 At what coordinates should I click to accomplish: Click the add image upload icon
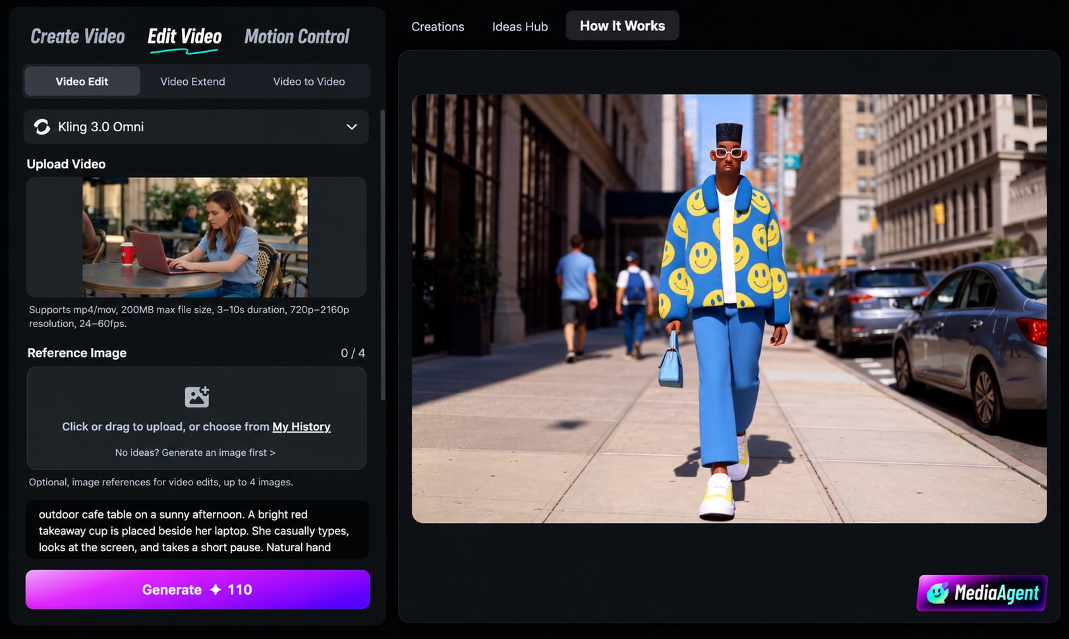point(196,396)
